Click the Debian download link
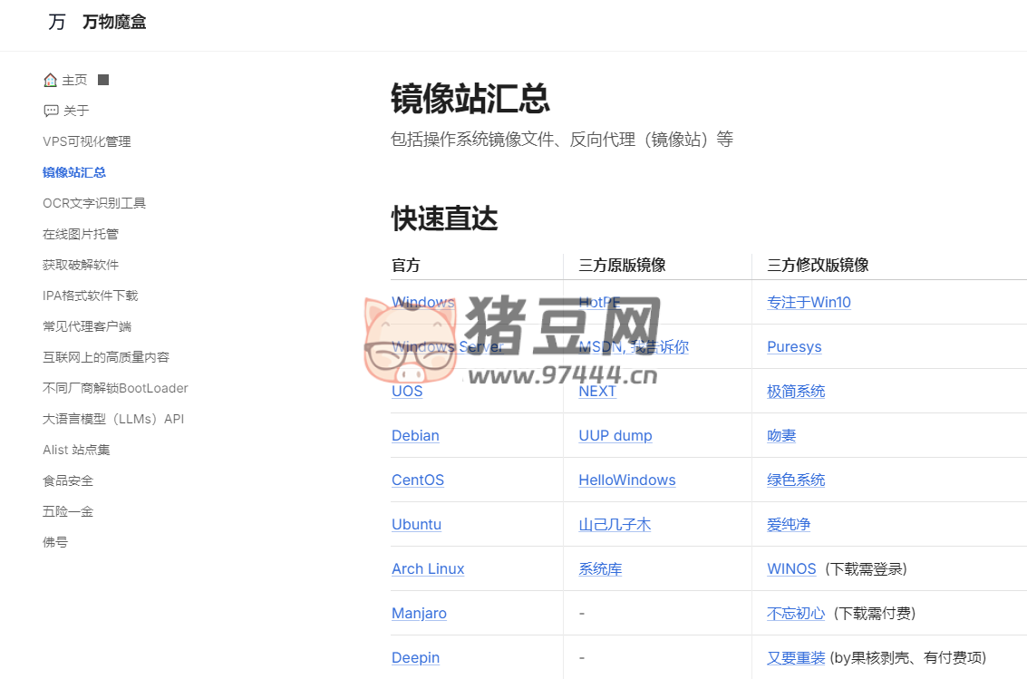The image size is (1027, 679). (415, 435)
